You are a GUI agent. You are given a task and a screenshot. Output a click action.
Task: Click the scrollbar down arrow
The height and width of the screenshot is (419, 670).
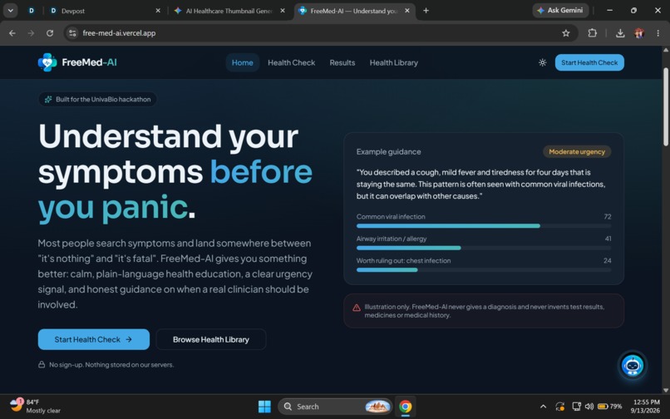pyautogui.click(x=666, y=390)
